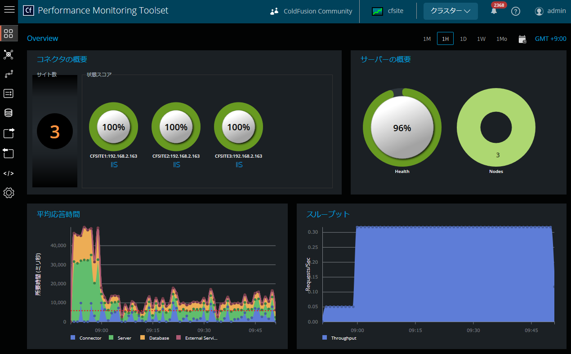
Task: Select the 1Mo time range
Action: click(502, 39)
